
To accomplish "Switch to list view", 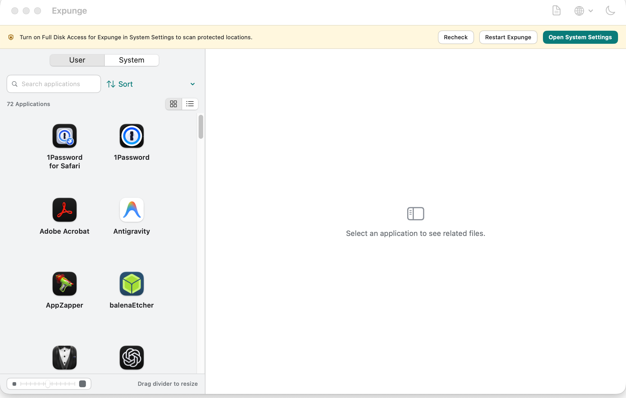I will pos(190,104).
